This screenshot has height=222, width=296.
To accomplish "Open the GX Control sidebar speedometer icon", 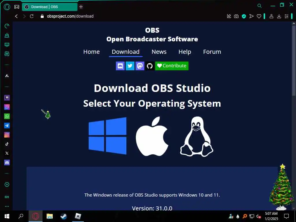I will click(x=7, y=26).
